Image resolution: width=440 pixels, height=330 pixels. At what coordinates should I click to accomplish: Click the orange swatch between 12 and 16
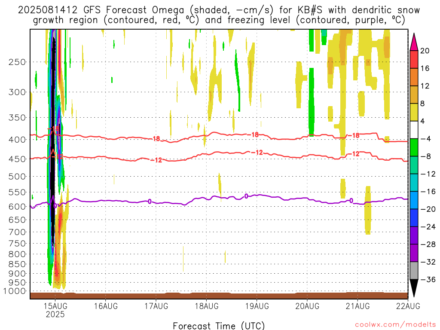point(414,77)
